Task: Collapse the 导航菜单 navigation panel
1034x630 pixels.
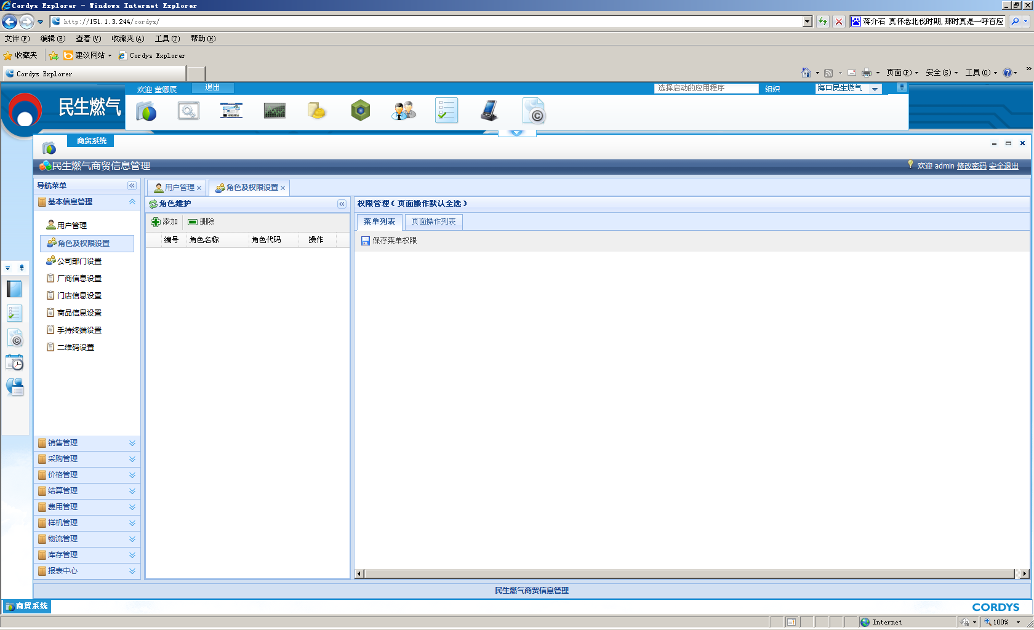Action: click(x=132, y=186)
